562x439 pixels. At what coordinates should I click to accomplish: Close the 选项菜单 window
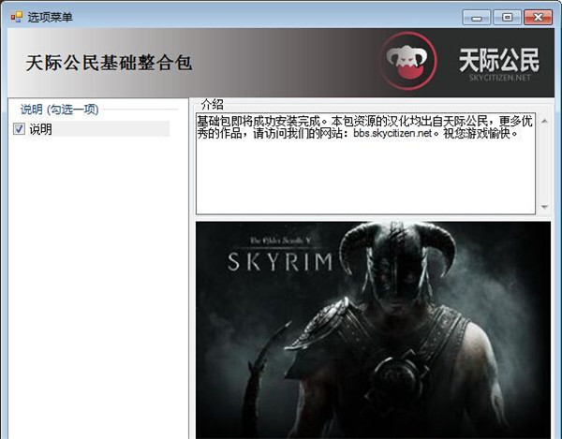(x=538, y=17)
